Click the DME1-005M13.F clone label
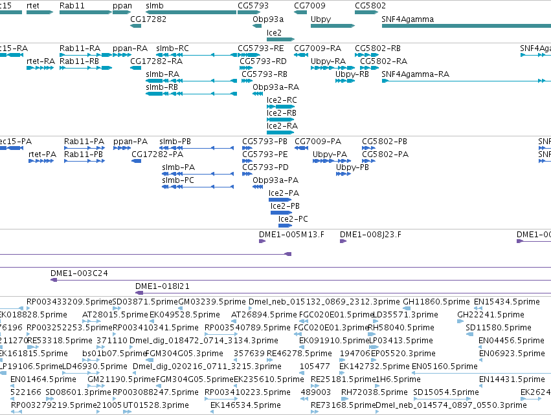This screenshot has width=551, height=415. pos(291,235)
